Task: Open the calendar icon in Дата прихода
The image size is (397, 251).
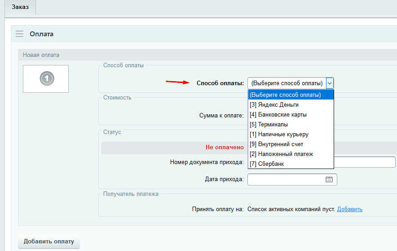Action: [329, 179]
